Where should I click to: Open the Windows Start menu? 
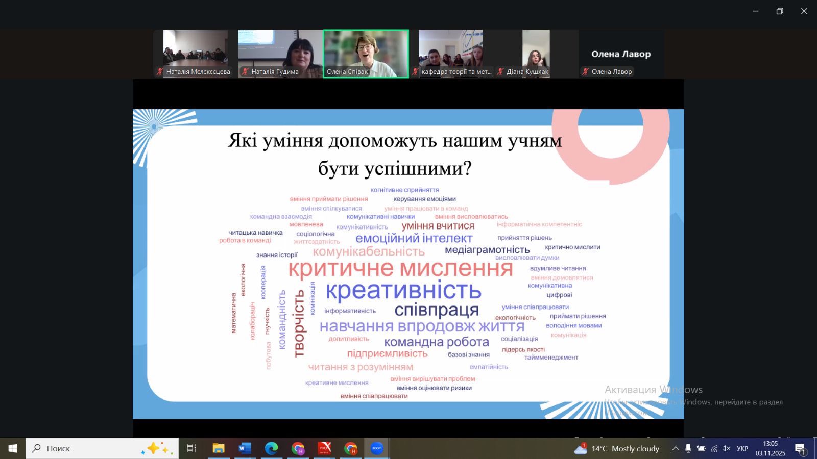coord(13,448)
